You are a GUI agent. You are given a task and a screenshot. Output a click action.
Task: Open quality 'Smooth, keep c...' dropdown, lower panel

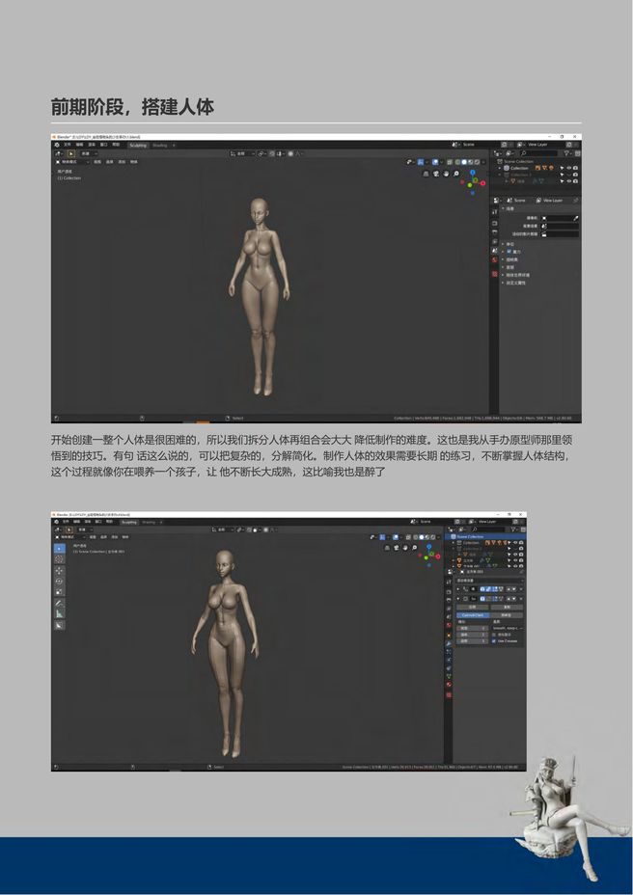tap(508, 628)
